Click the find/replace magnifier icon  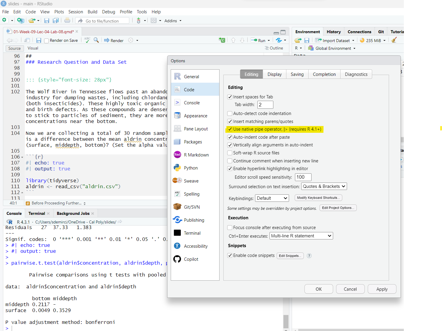pyautogui.click(x=96, y=40)
